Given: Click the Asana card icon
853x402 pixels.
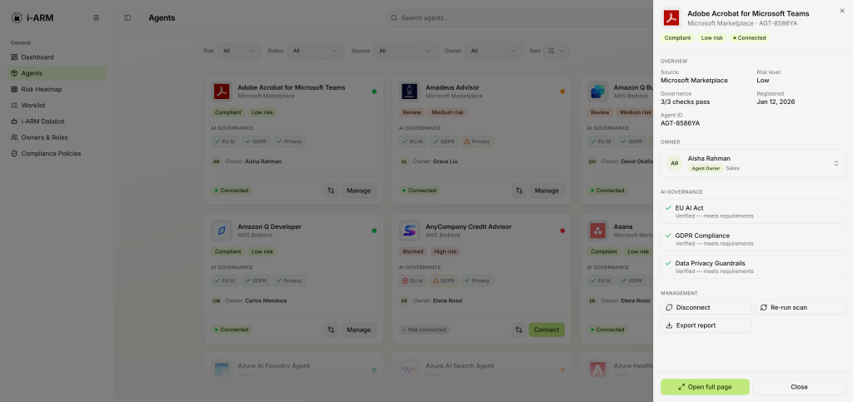Looking at the screenshot, I should point(597,231).
